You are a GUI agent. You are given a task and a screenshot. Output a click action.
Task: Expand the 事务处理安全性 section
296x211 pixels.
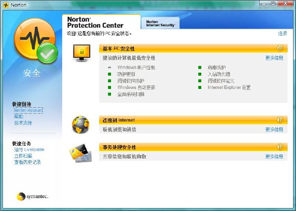[x=280, y=147]
